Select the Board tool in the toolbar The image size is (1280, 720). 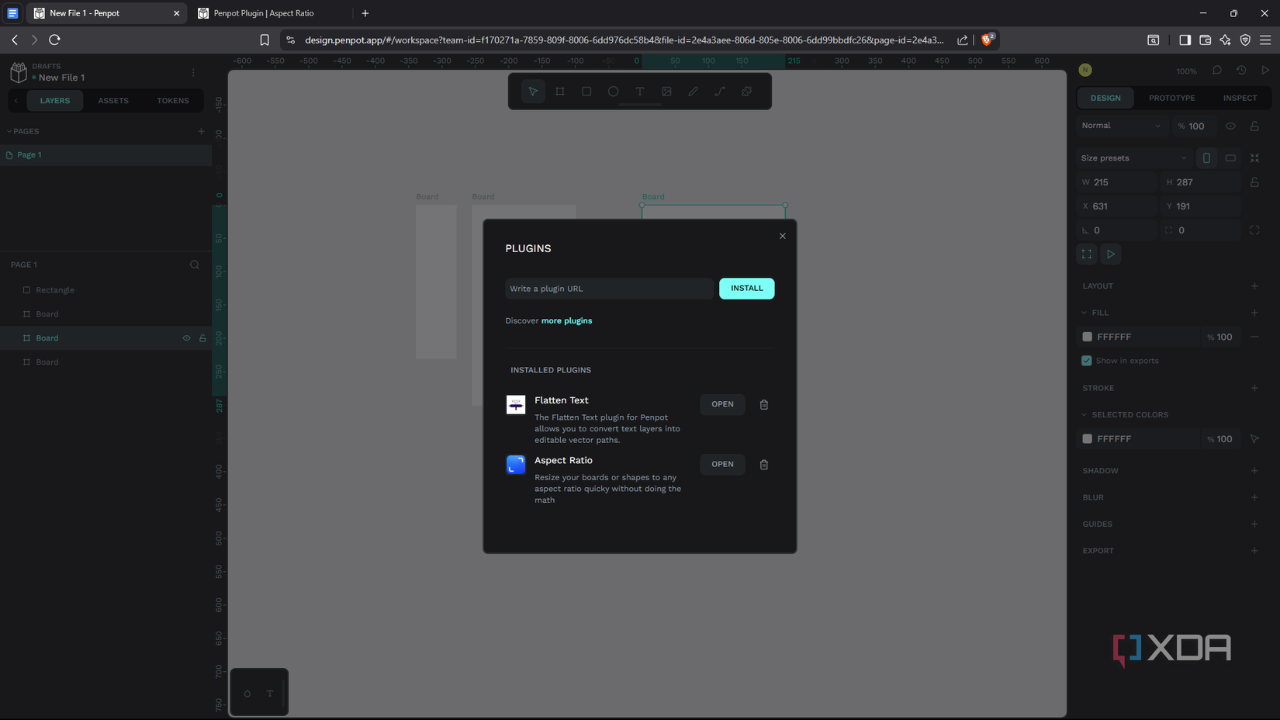click(x=559, y=91)
